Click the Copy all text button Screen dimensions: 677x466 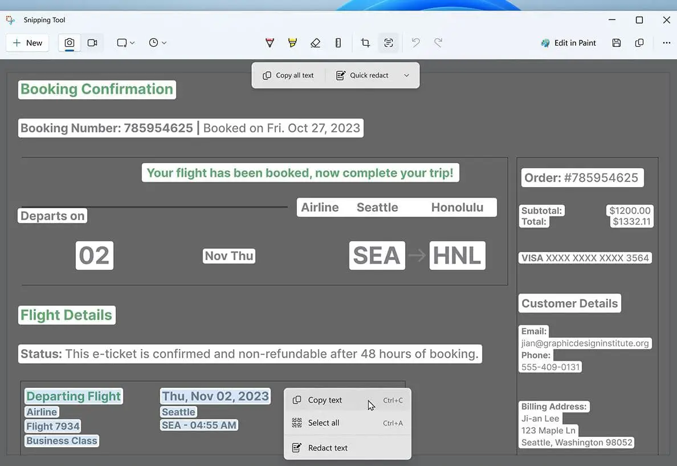pyautogui.click(x=288, y=75)
